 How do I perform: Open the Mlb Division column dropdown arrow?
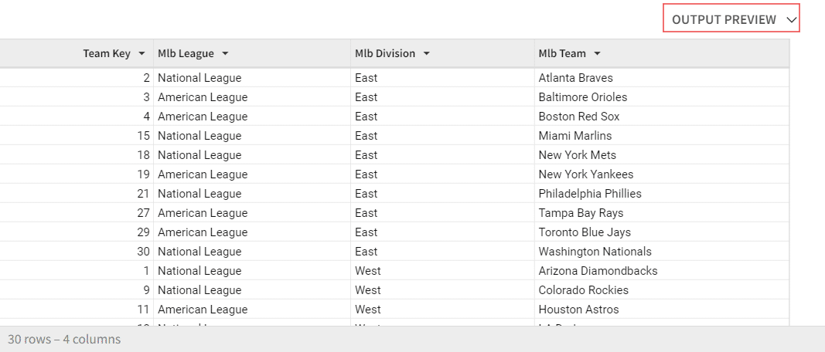coord(427,54)
